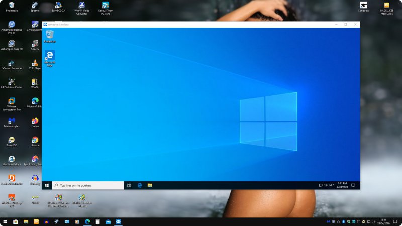Open the Sandbox volume control icon

326,185
